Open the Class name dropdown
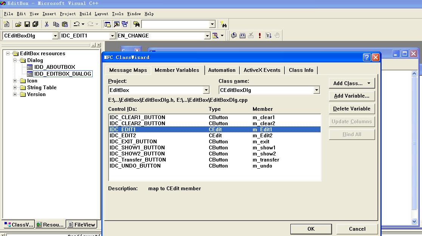Viewport: 422px width, 236px height. coord(316,90)
